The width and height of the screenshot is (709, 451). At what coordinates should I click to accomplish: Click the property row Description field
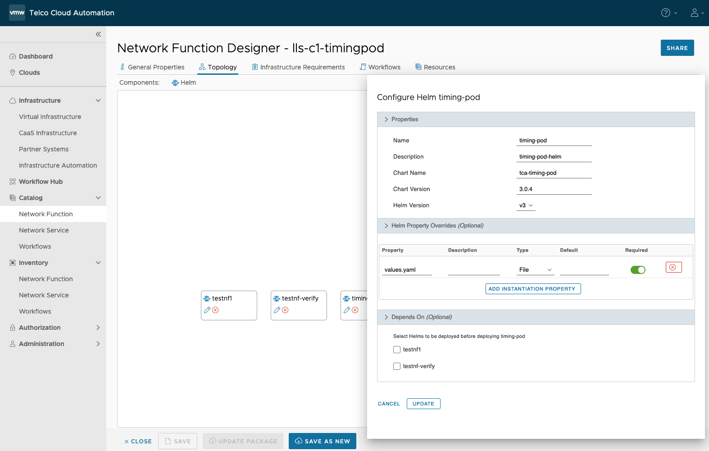(474, 270)
